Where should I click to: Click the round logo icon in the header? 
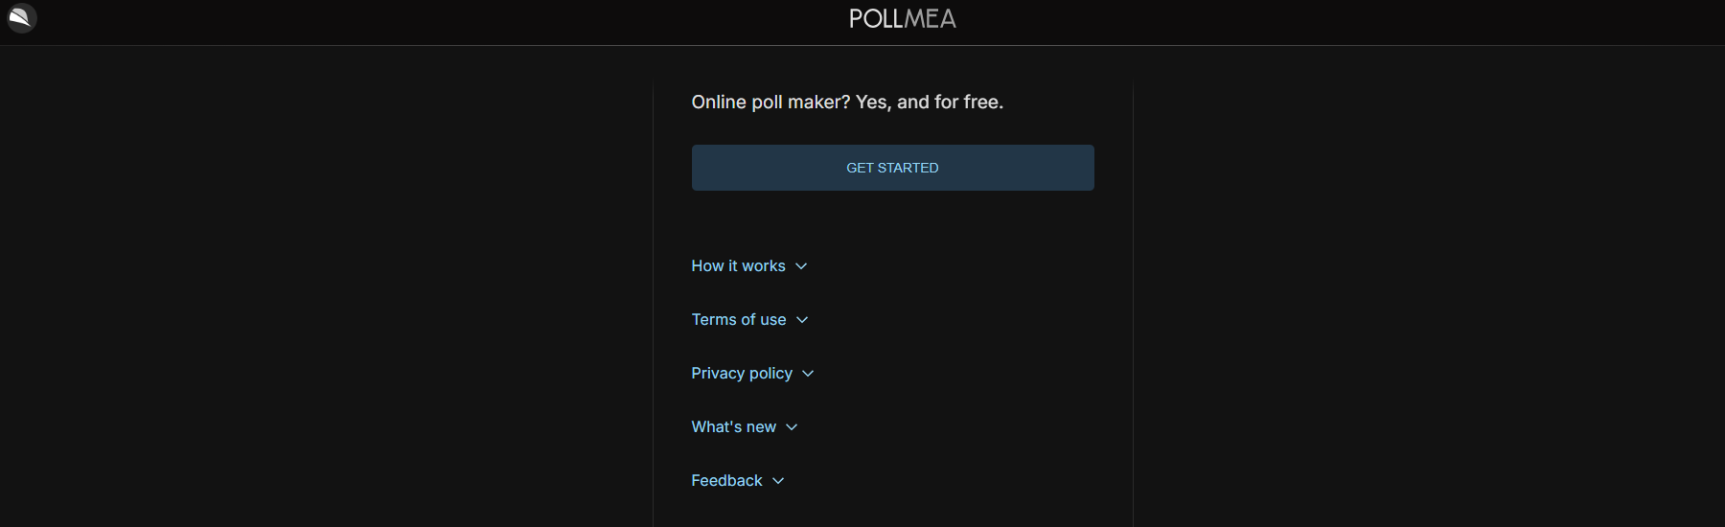point(22,18)
